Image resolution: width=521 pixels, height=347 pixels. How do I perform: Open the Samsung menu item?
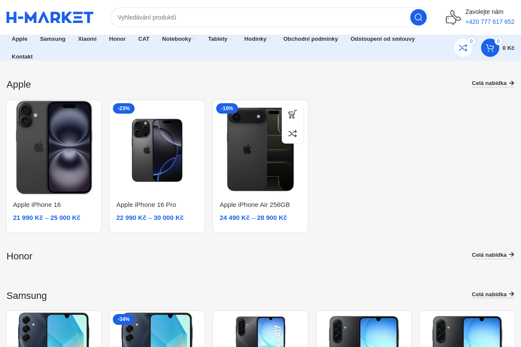(x=53, y=39)
